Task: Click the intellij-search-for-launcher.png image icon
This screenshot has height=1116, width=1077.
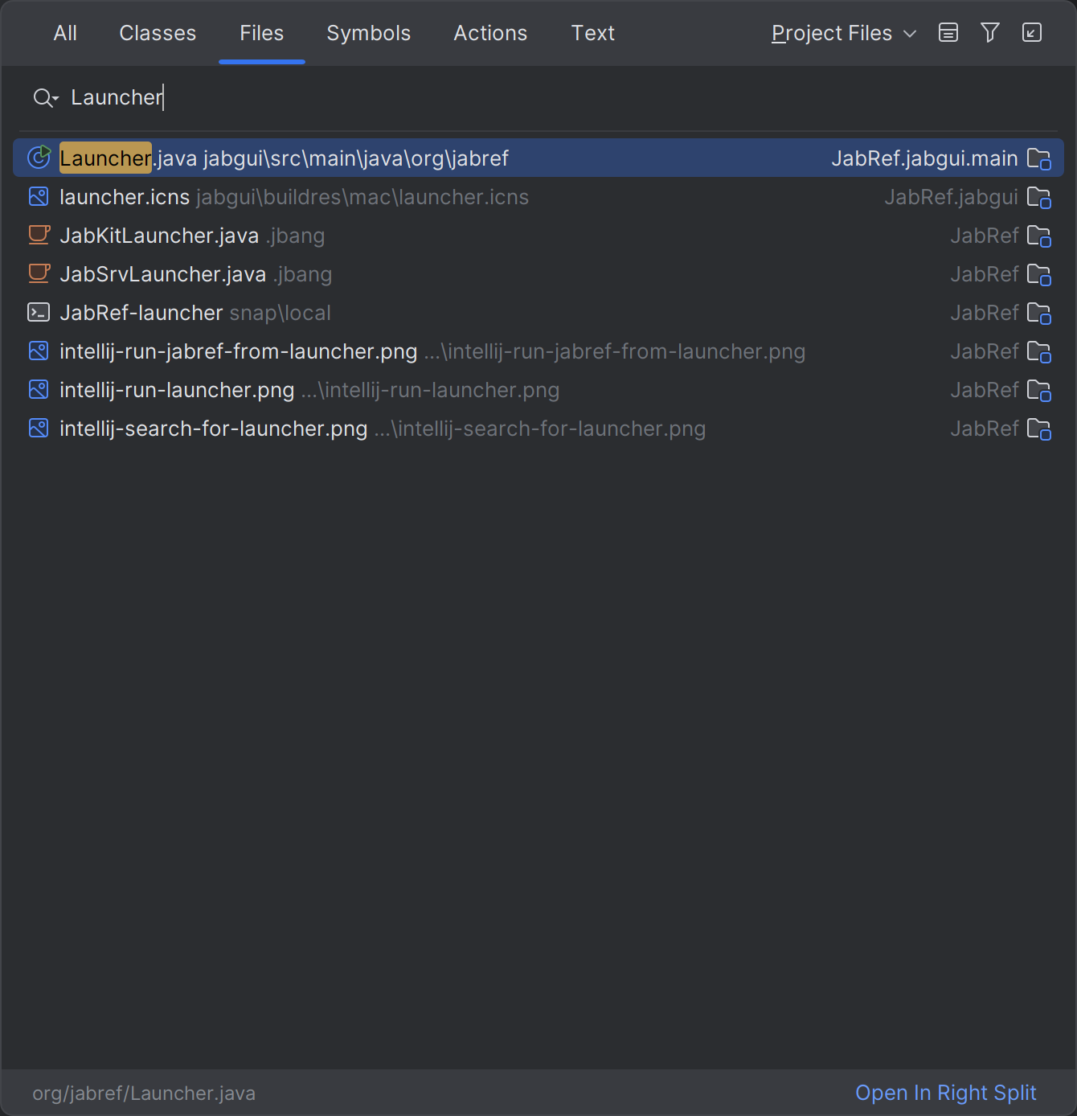Action: 39,428
